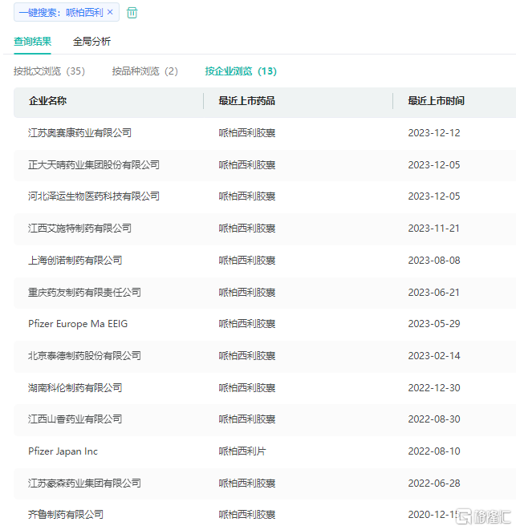Select Pfizer Europe Ma EEIG
Image resolution: width=516 pixels, height=530 pixels.
78,324
